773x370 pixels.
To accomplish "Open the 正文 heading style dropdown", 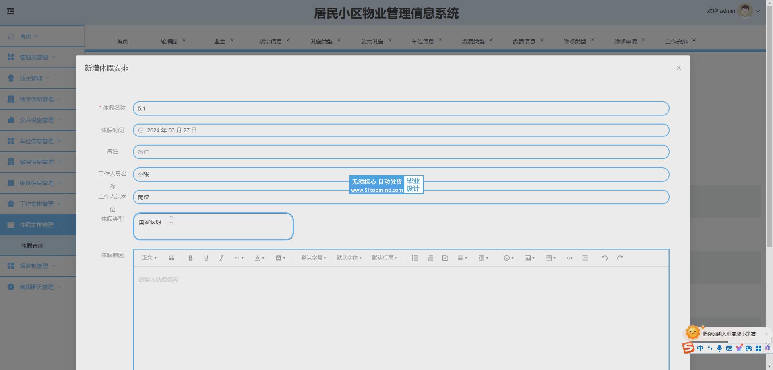I will [149, 258].
